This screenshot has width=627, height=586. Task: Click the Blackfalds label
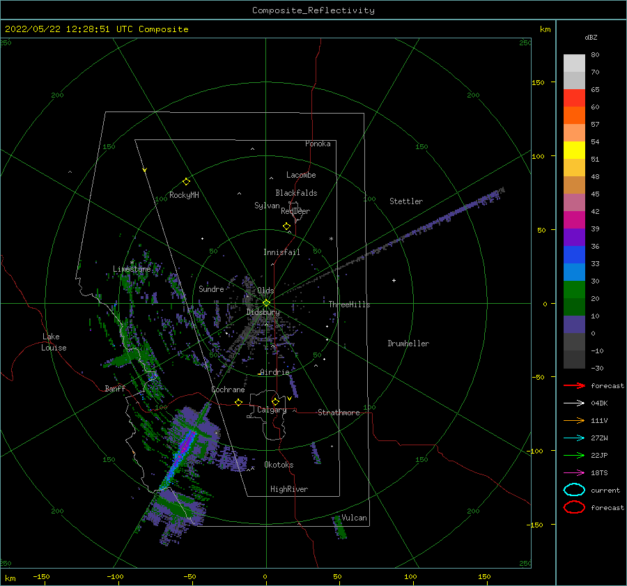296,193
